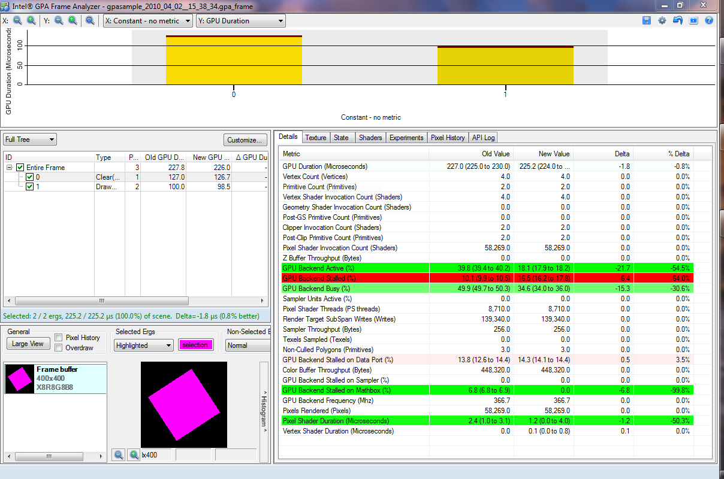724x479 pixels.
Task: Open Frame Analyzer settings gear
Action: coord(662,20)
